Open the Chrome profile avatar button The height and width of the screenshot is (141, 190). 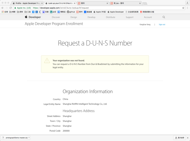click(x=187, y=3)
